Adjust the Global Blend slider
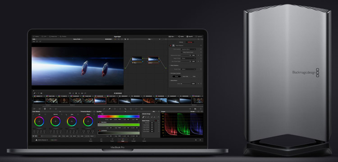 pos(186,83)
